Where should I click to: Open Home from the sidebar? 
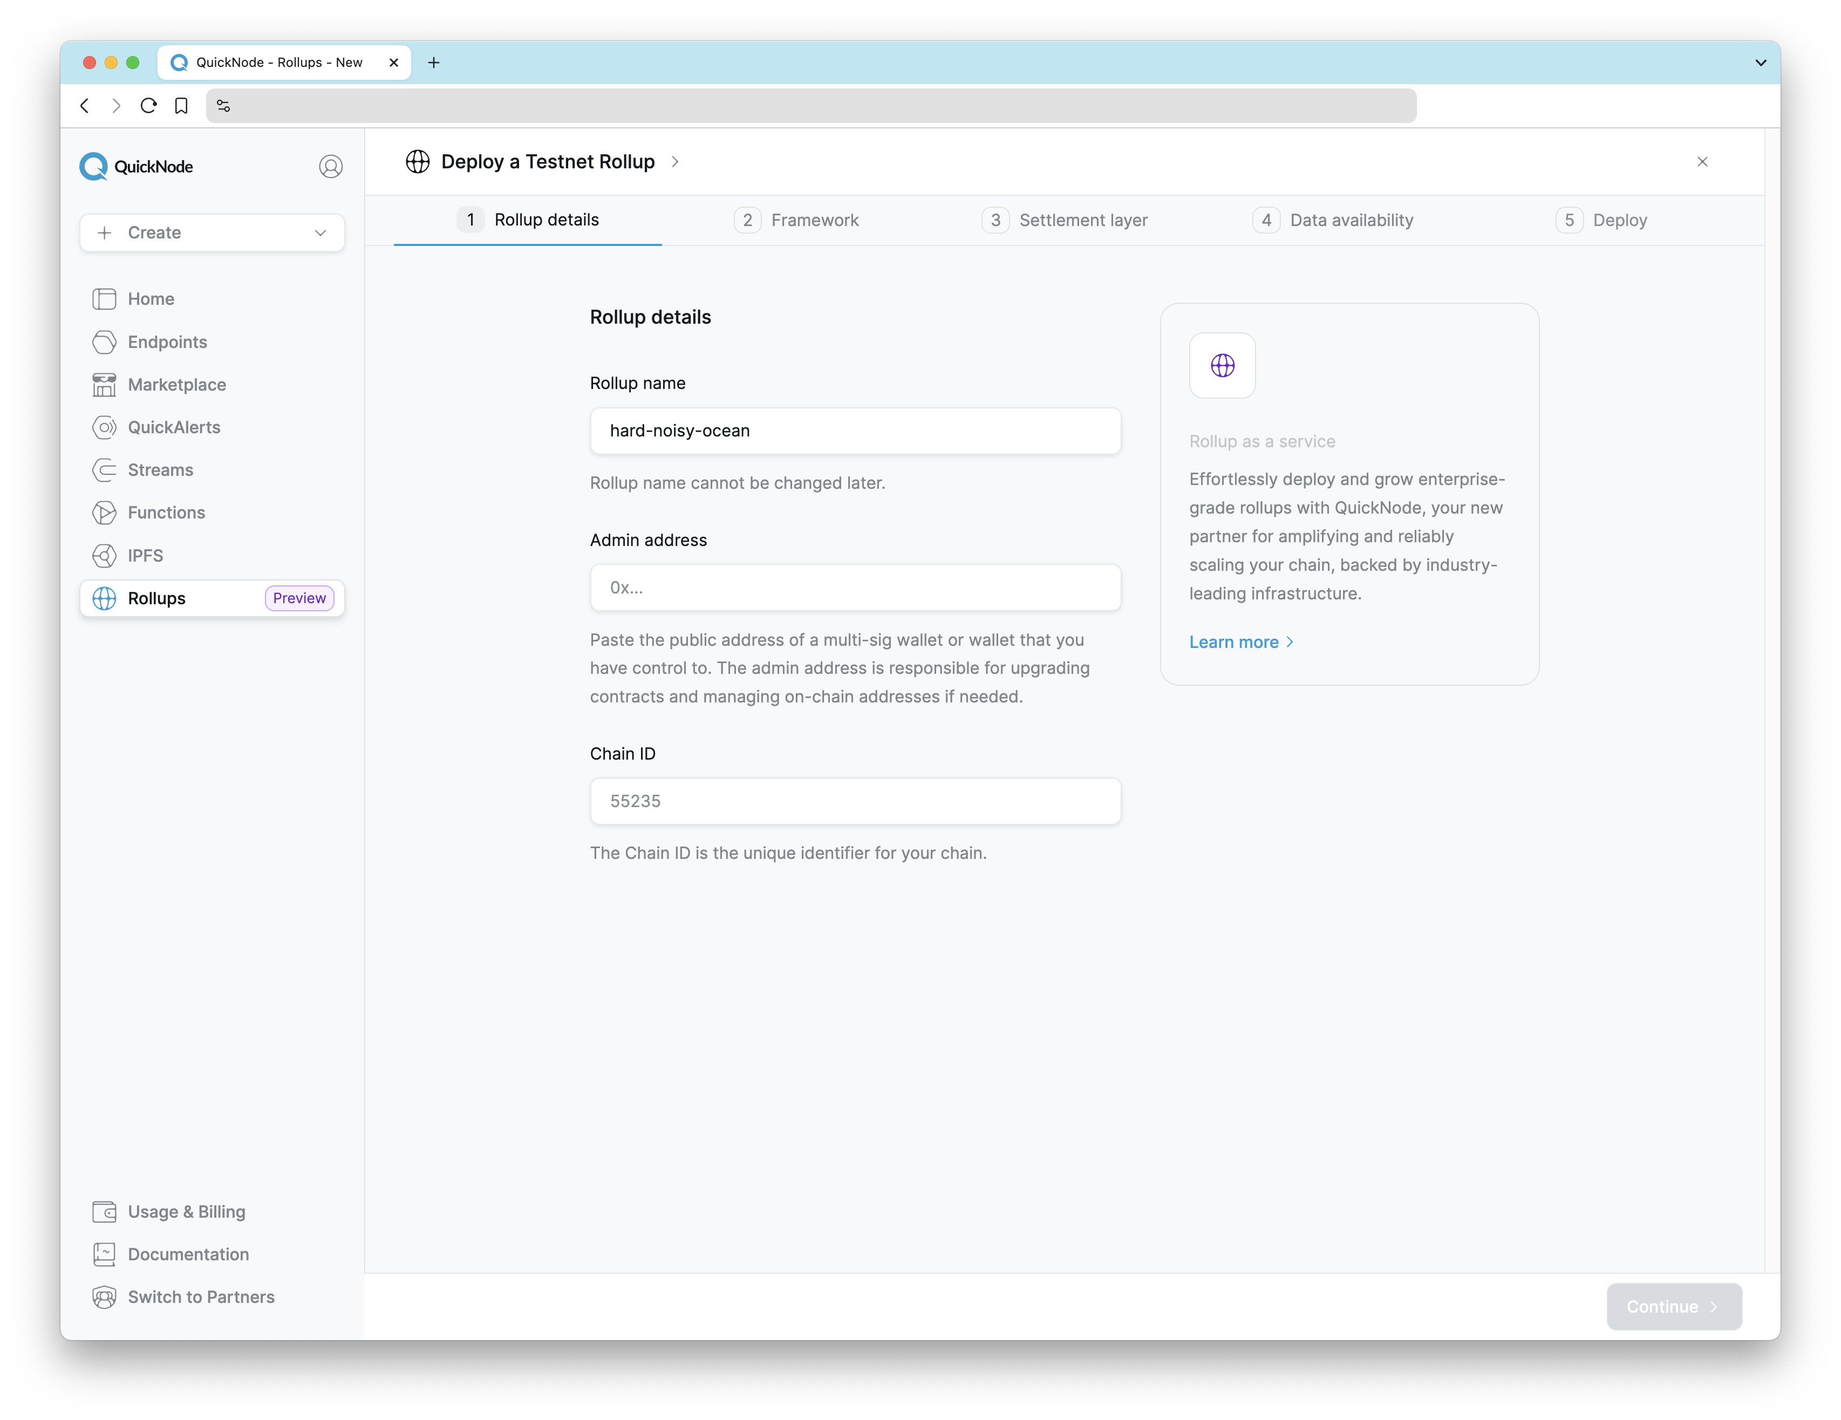(213, 299)
